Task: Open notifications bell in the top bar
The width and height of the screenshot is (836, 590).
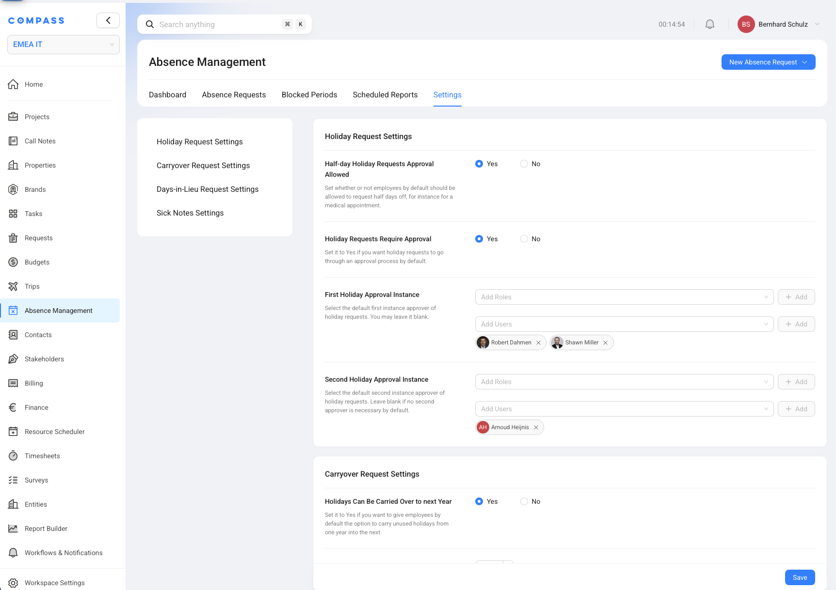Action: [x=710, y=24]
